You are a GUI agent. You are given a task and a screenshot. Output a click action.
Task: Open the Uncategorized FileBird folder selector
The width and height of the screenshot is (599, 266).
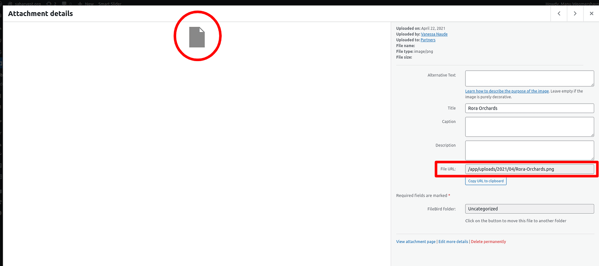(529, 208)
